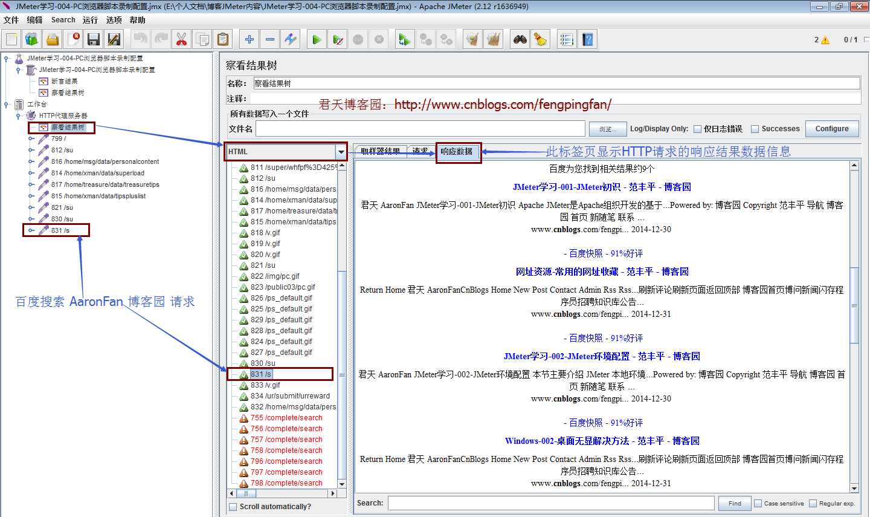The width and height of the screenshot is (870, 517).
Task: Select the 响应数据 tab
Action: [456, 152]
